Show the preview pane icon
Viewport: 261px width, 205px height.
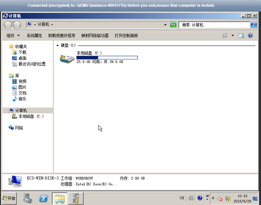point(241,35)
